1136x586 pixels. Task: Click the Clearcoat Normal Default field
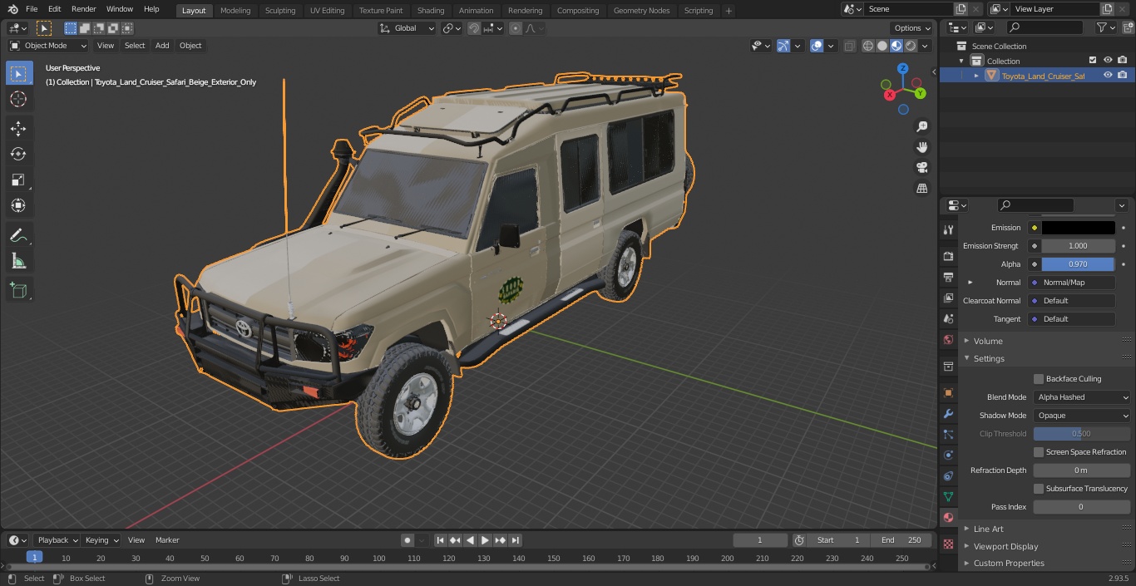coord(1073,301)
